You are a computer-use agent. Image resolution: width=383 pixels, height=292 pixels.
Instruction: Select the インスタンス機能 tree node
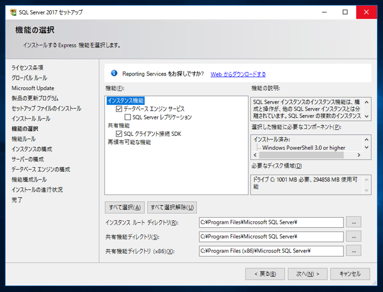pyautogui.click(x=126, y=100)
